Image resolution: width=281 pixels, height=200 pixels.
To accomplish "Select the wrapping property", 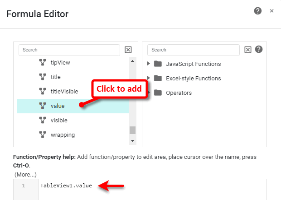I will tap(63, 135).
